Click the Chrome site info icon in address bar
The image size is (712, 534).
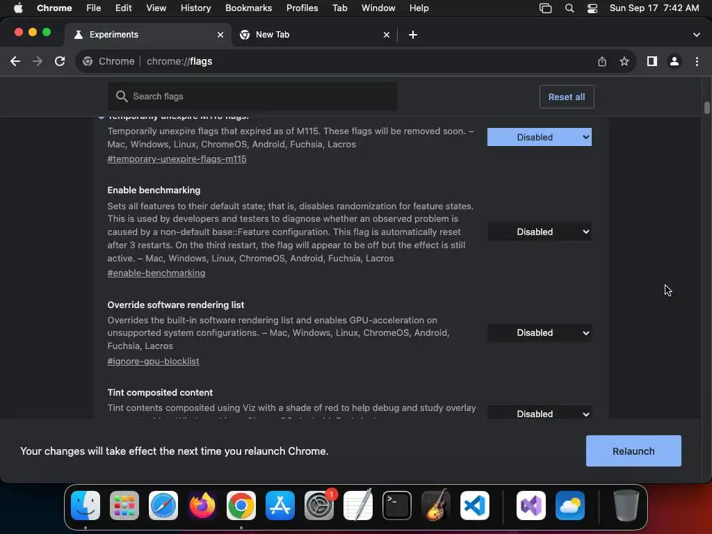click(88, 61)
